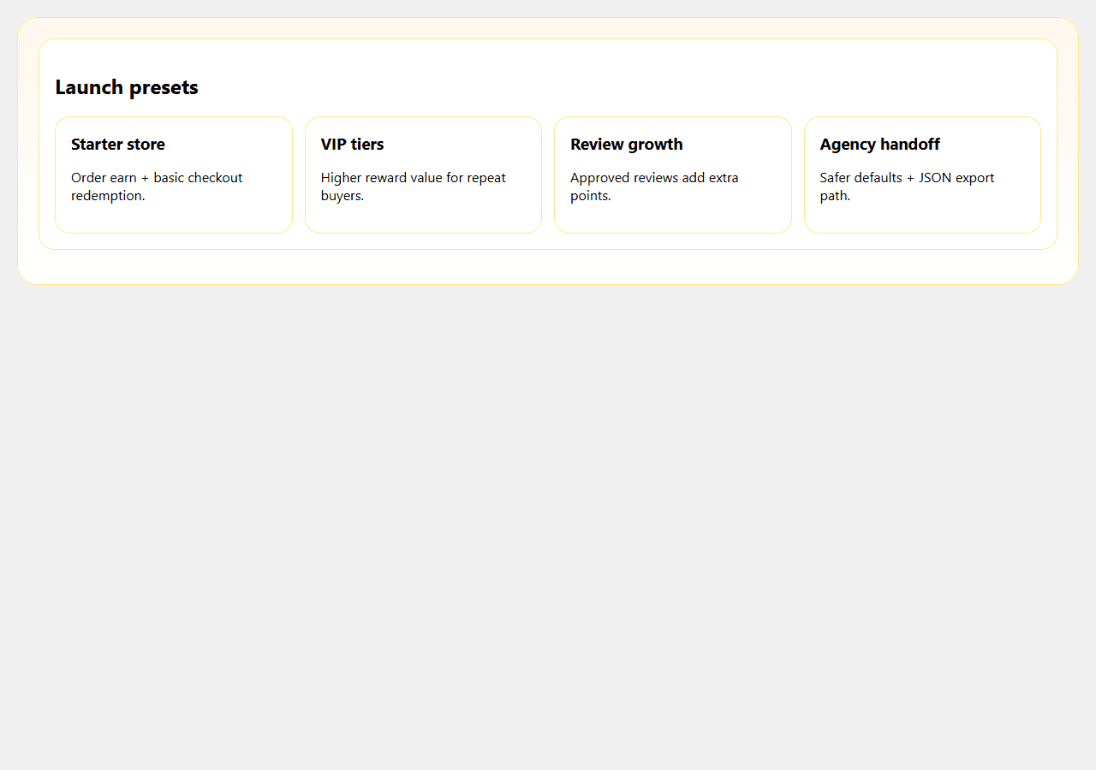Screen dimensions: 1096x770
Task: Click the Safer defaults + JSON export path text
Action: pyautogui.click(x=908, y=187)
